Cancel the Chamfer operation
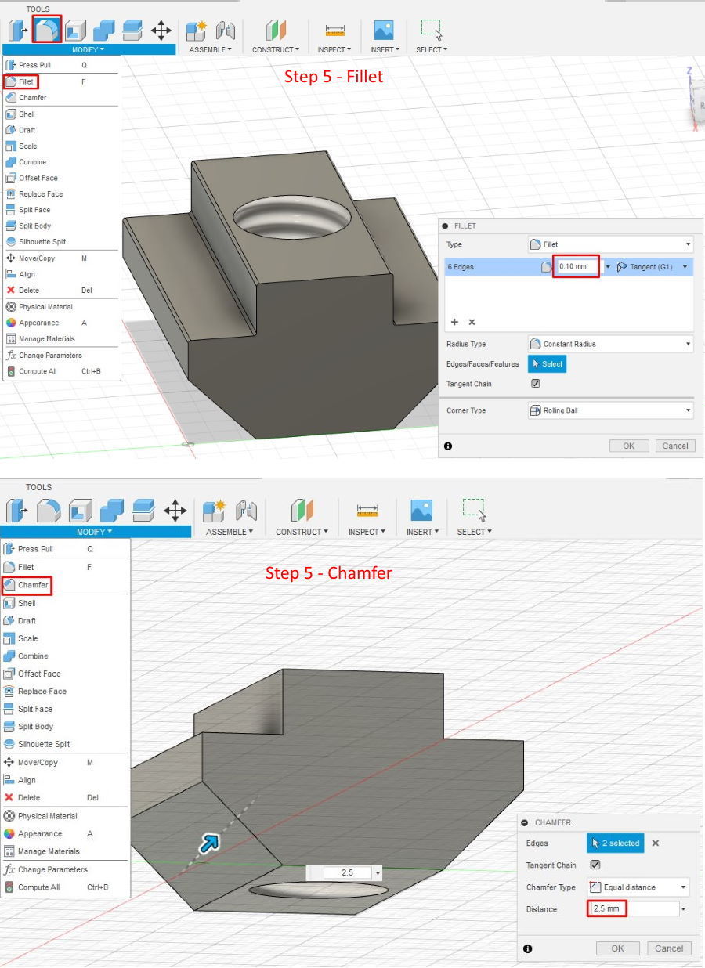The width and height of the screenshot is (705, 968). [x=669, y=948]
